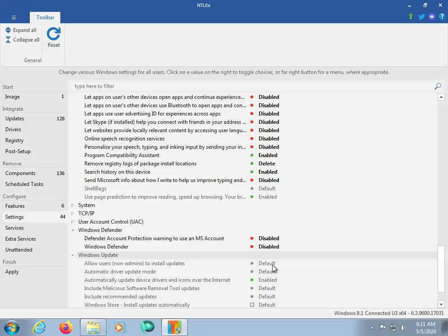Open the Discord icon link
448x336 pixels.
coord(432,17)
